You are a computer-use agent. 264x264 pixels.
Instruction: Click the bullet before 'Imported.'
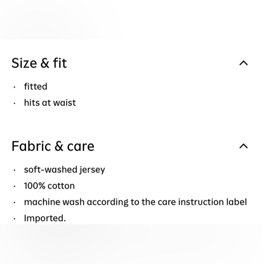tap(15, 219)
